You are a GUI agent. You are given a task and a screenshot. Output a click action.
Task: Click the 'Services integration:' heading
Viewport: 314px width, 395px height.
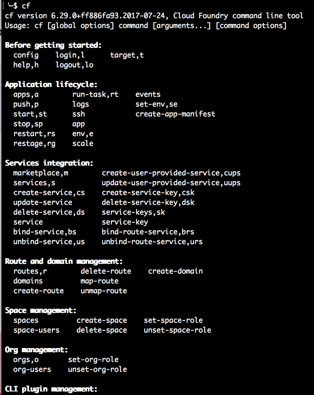(x=49, y=163)
